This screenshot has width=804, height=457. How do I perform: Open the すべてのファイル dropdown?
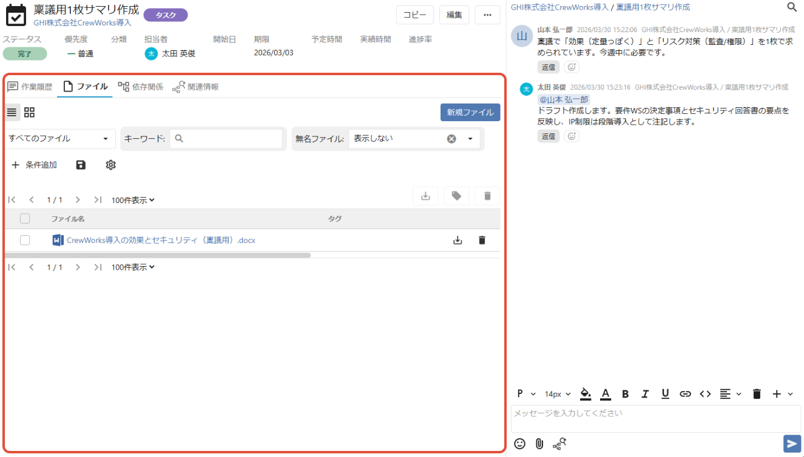pyautogui.click(x=60, y=139)
